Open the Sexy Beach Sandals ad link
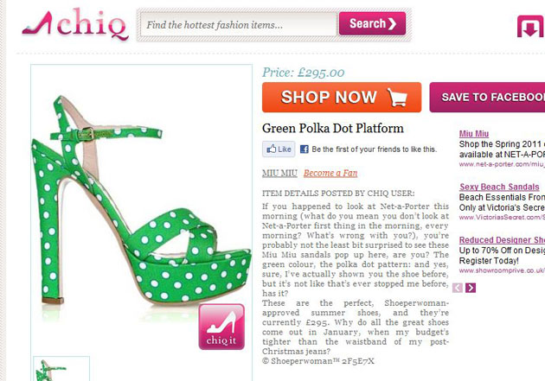The image size is (545, 381). pos(499,187)
